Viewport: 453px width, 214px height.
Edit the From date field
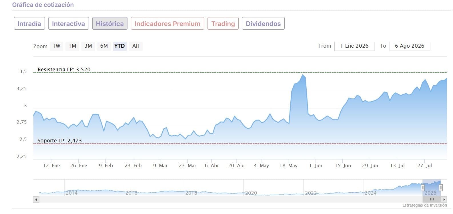tap(354, 46)
